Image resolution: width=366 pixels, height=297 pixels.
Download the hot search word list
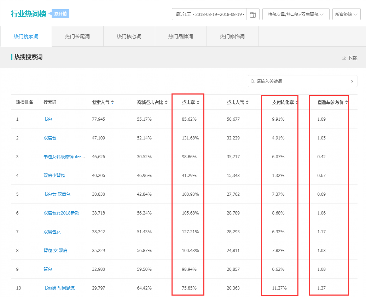coord(350,58)
